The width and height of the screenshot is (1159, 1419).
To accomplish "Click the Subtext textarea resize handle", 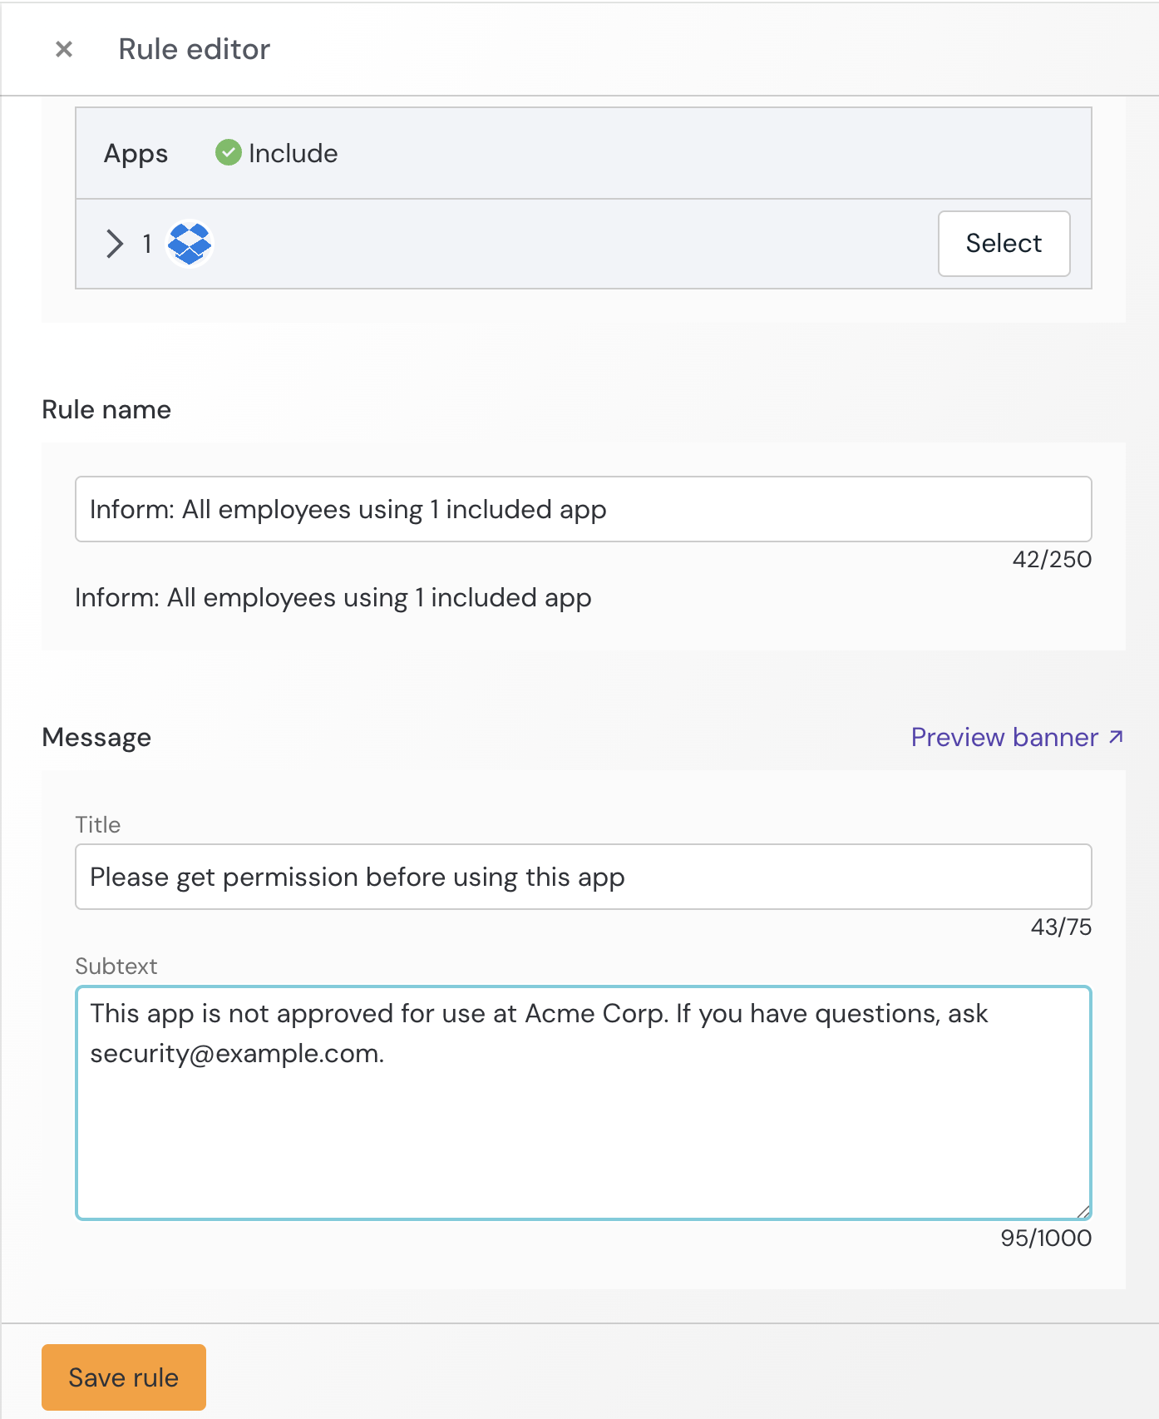I will pos(1083,1212).
